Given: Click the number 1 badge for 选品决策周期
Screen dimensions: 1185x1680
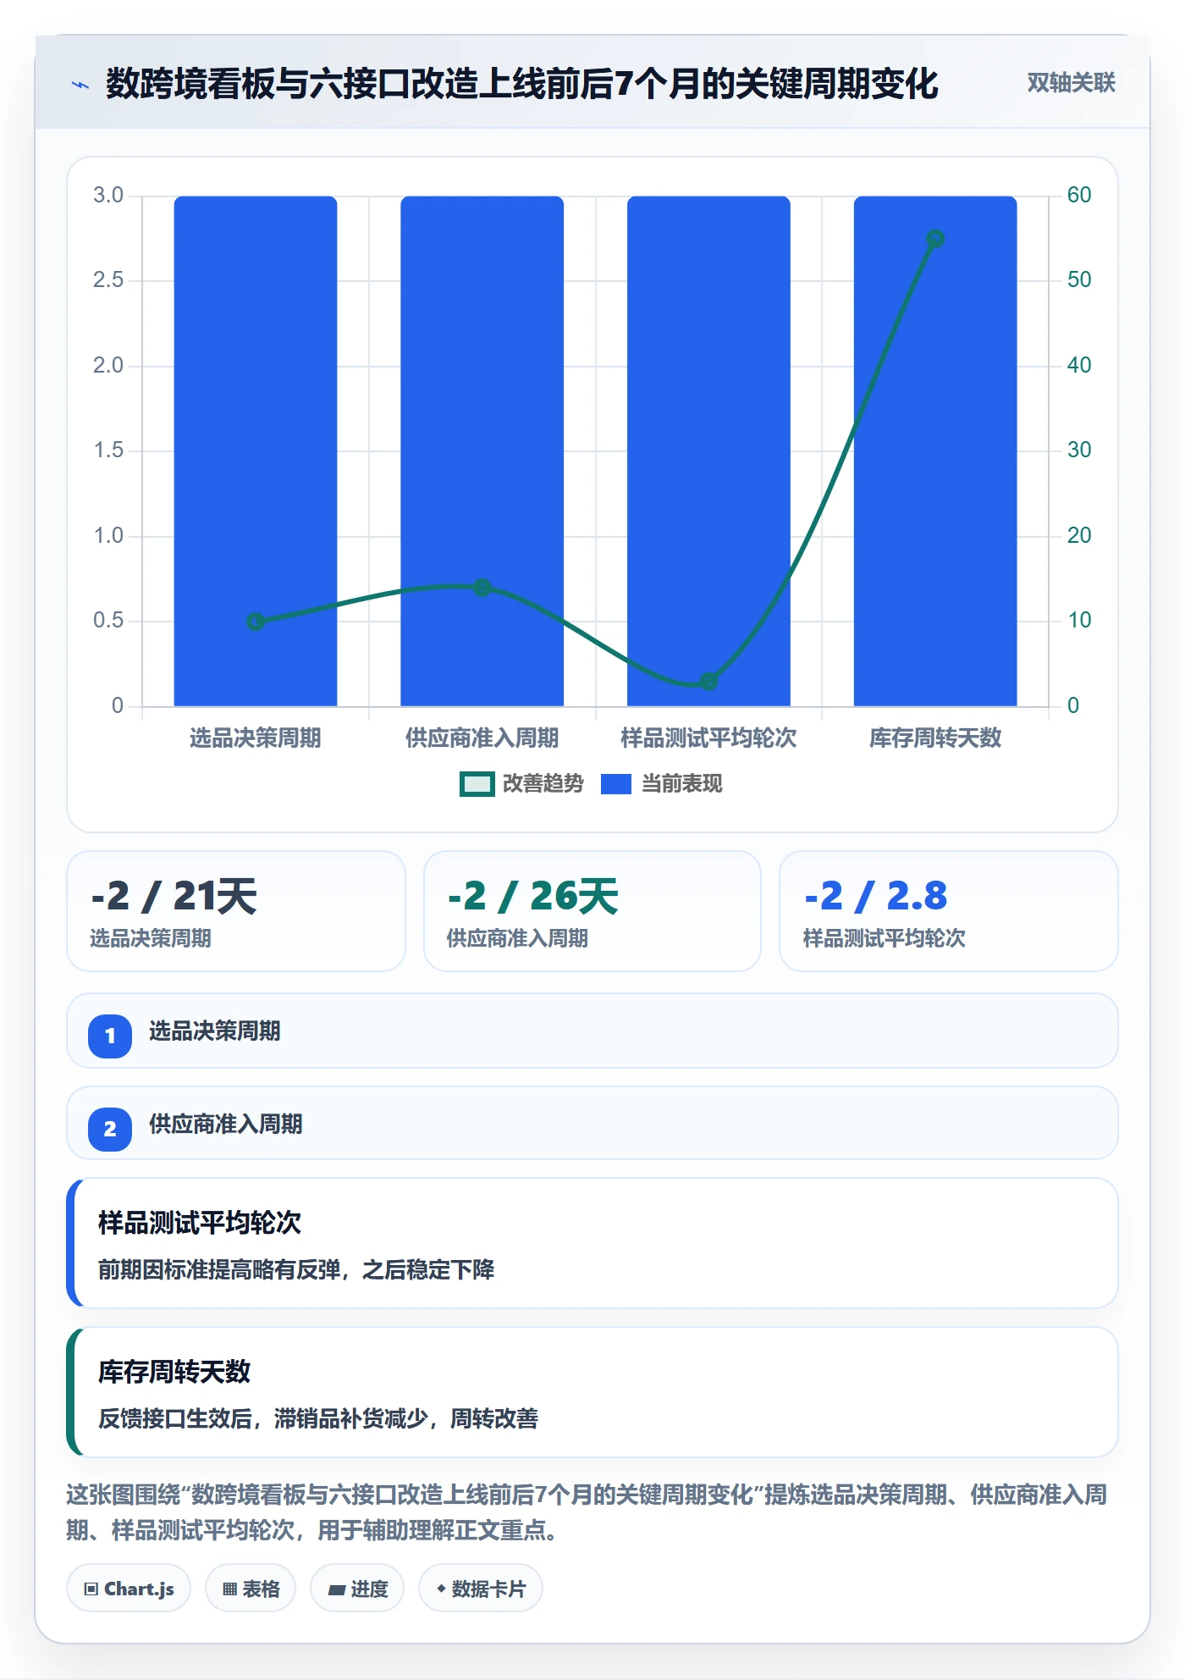Looking at the screenshot, I should point(110,1036).
